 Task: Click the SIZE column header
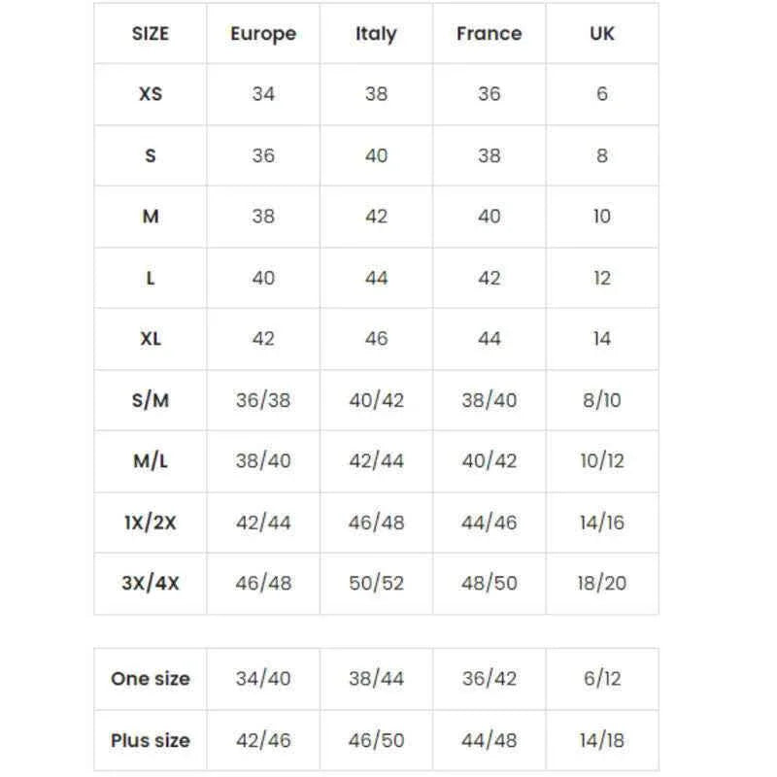click(x=151, y=34)
